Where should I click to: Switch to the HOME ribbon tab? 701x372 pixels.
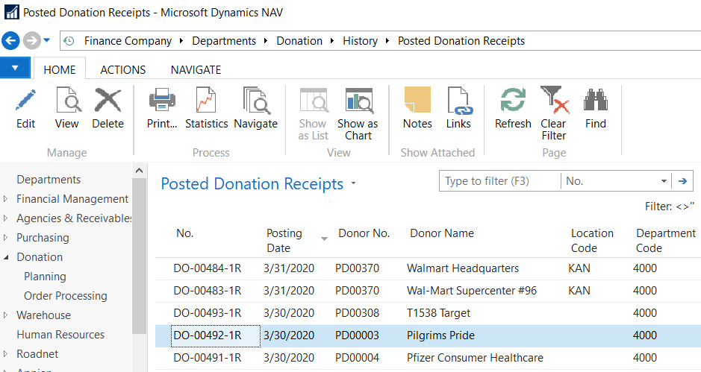pyautogui.click(x=60, y=69)
